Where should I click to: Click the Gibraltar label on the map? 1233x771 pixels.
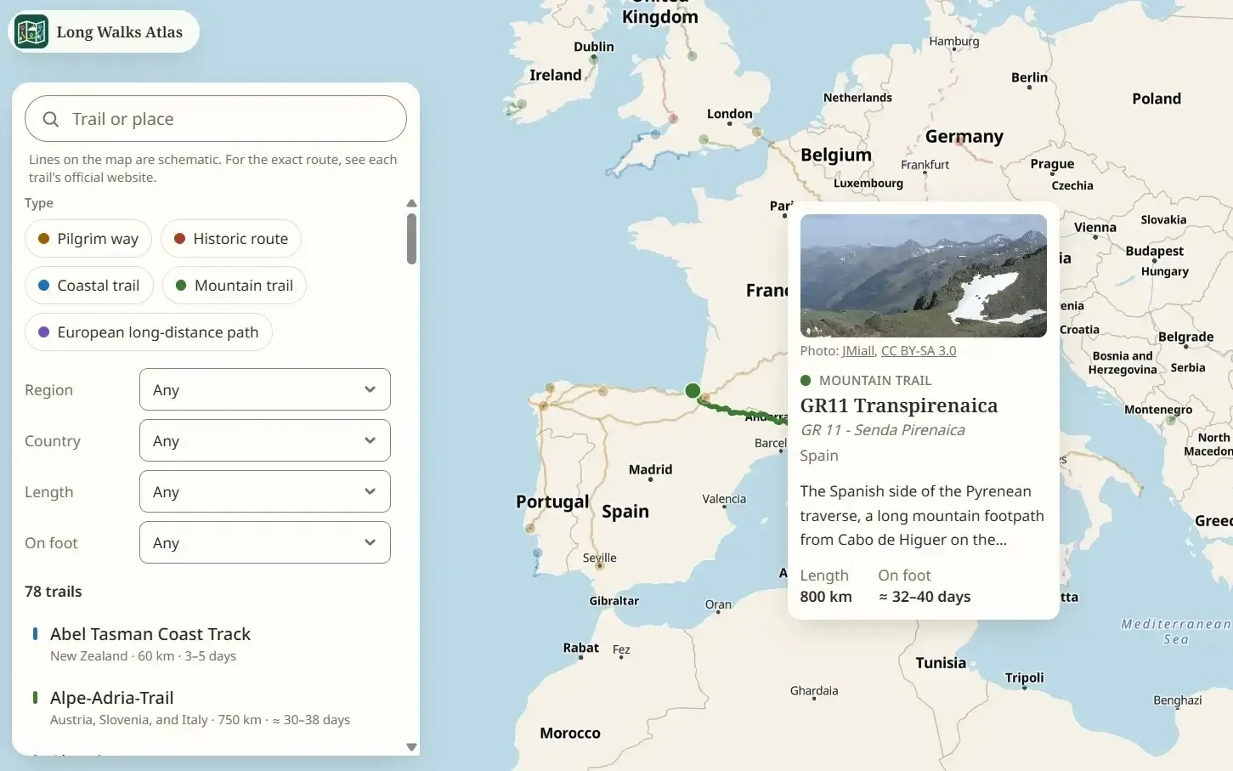(x=614, y=601)
